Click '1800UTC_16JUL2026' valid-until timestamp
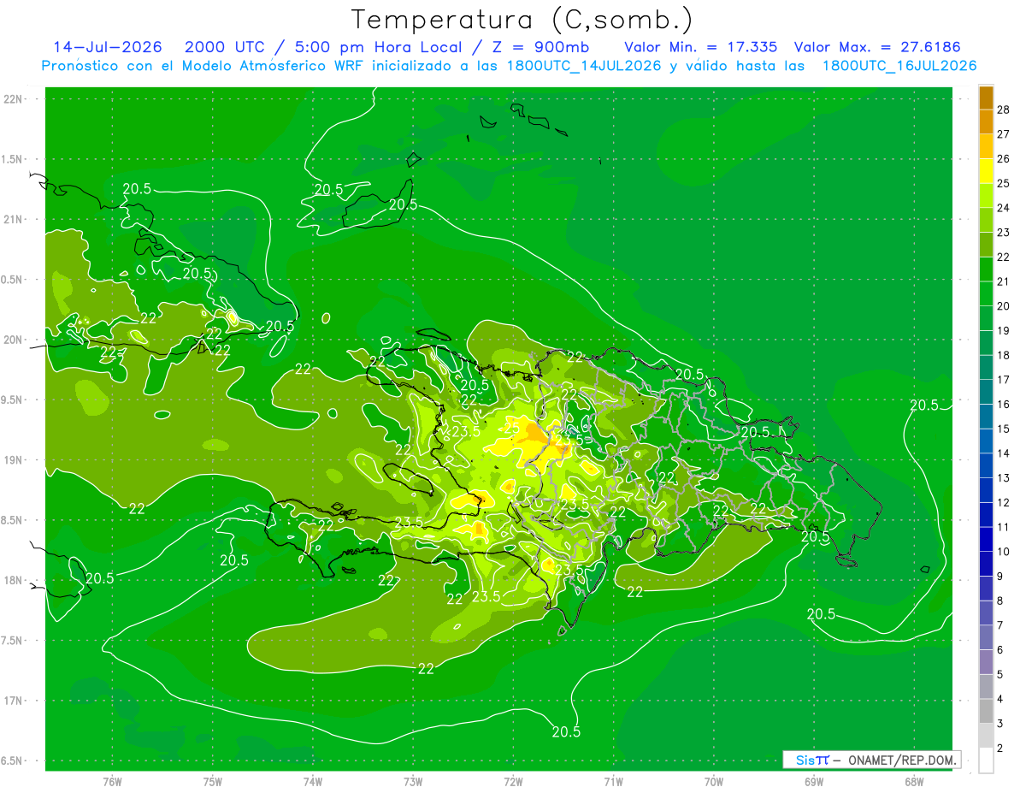 pos(899,66)
